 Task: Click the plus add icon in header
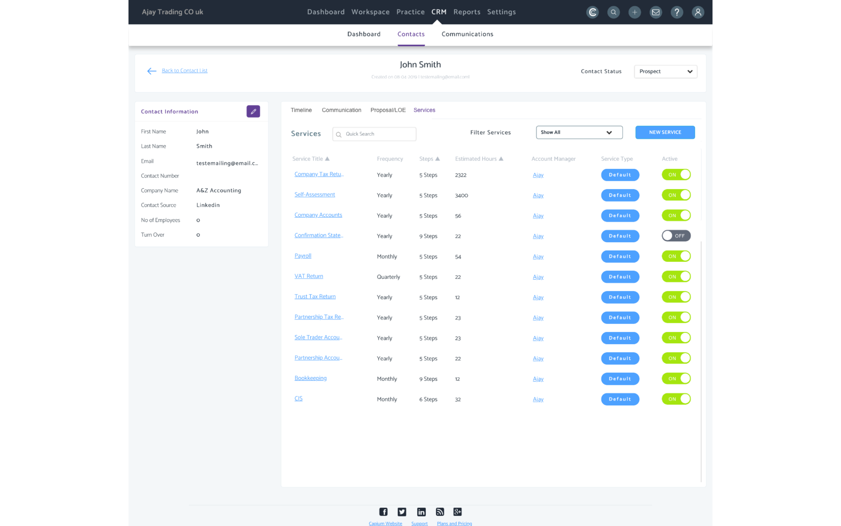pyautogui.click(x=634, y=12)
